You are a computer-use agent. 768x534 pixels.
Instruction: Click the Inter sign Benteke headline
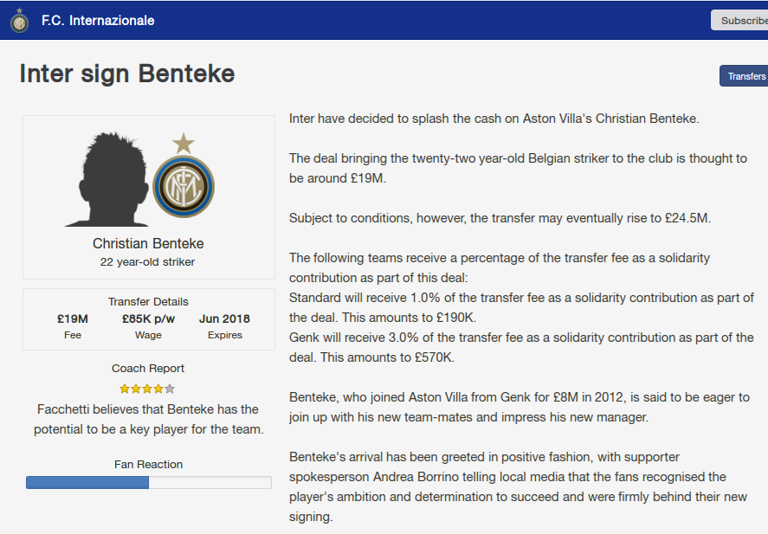pos(127,74)
